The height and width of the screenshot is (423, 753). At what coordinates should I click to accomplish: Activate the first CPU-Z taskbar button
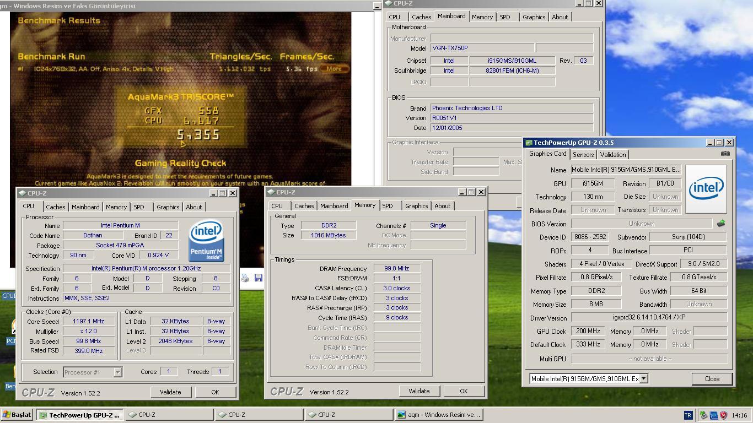pyautogui.click(x=170, y=415)
